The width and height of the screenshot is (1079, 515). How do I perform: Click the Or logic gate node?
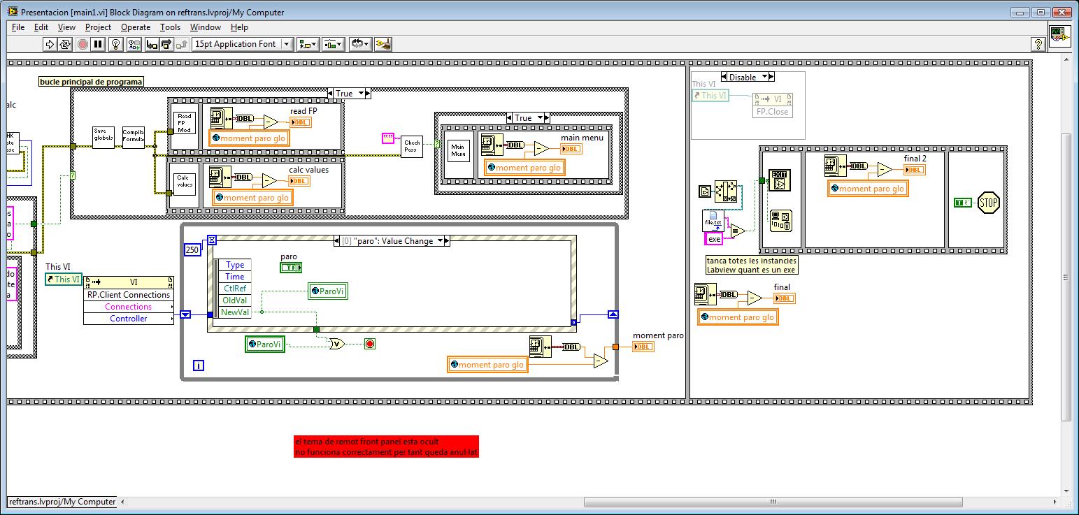point(337,343)
